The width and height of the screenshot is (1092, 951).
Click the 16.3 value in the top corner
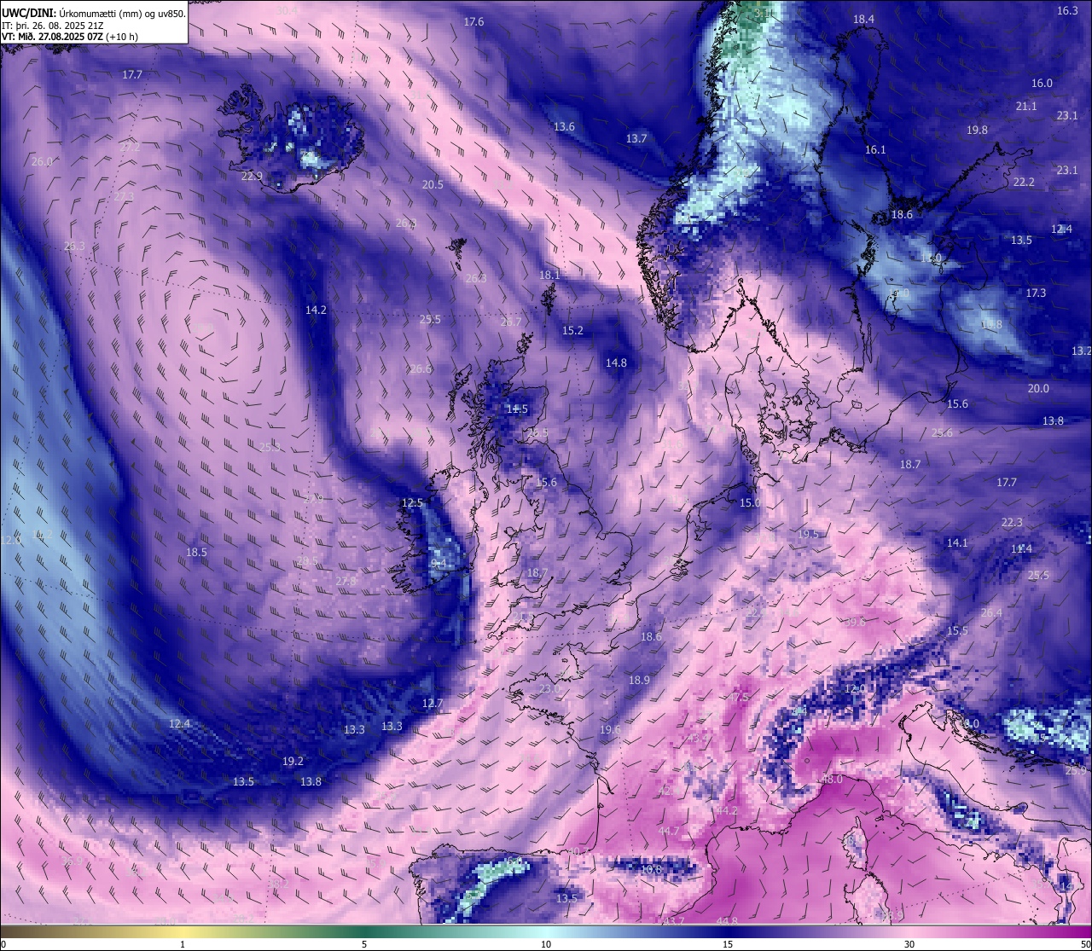pyautogui.click(x=1067, y=11)
